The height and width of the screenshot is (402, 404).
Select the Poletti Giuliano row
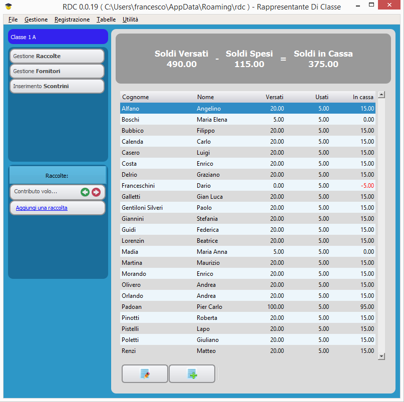point(248,340)
